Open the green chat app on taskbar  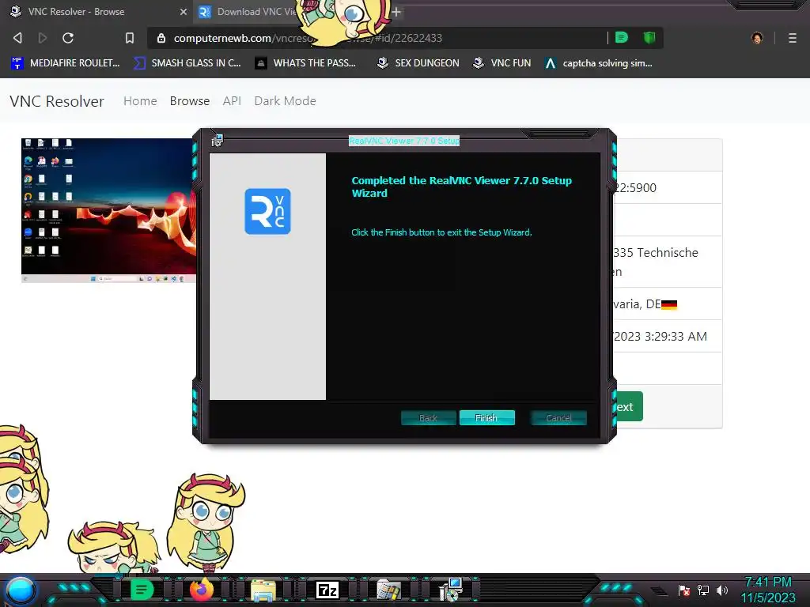pyautogui.click(x=142, y=590)
